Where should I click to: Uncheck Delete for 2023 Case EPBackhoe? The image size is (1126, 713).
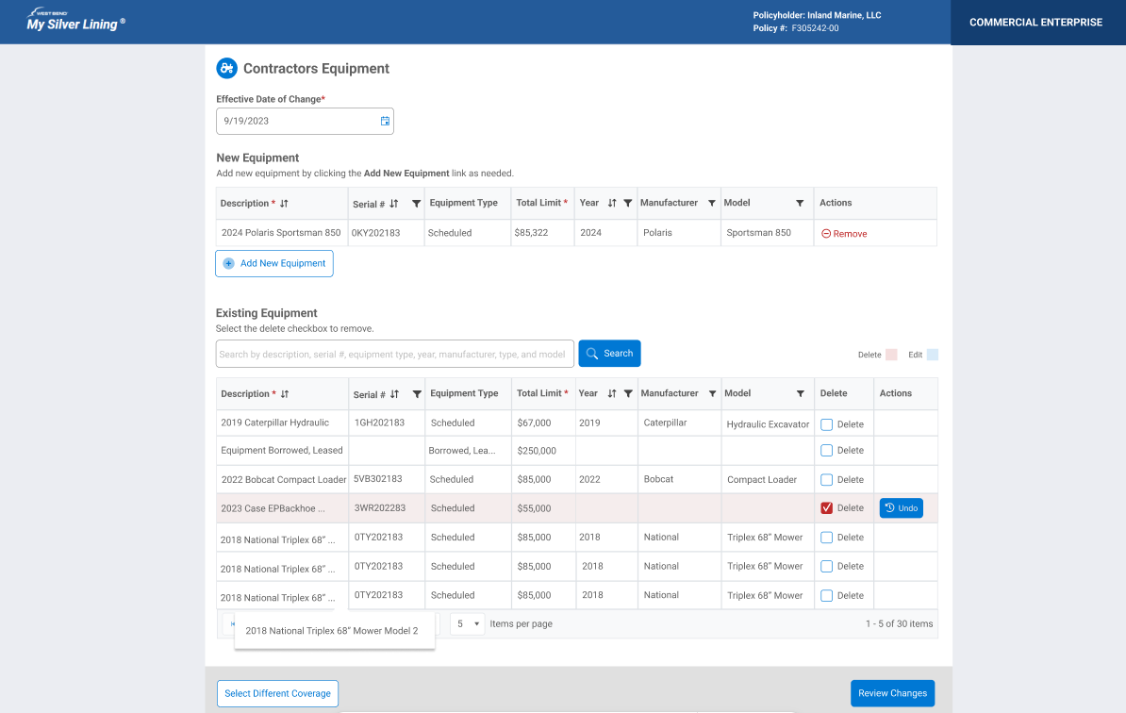tap(826, 507)
